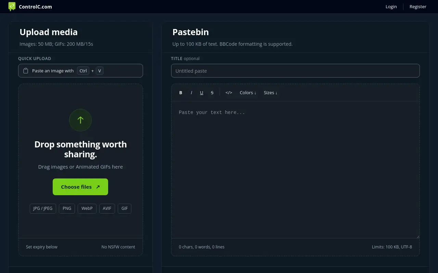Screen dimensions: 438x273
Task: Click the 'Images: 50 MB; GIFs: 200 MB/15s' text
Action: [x=56, y=44]
